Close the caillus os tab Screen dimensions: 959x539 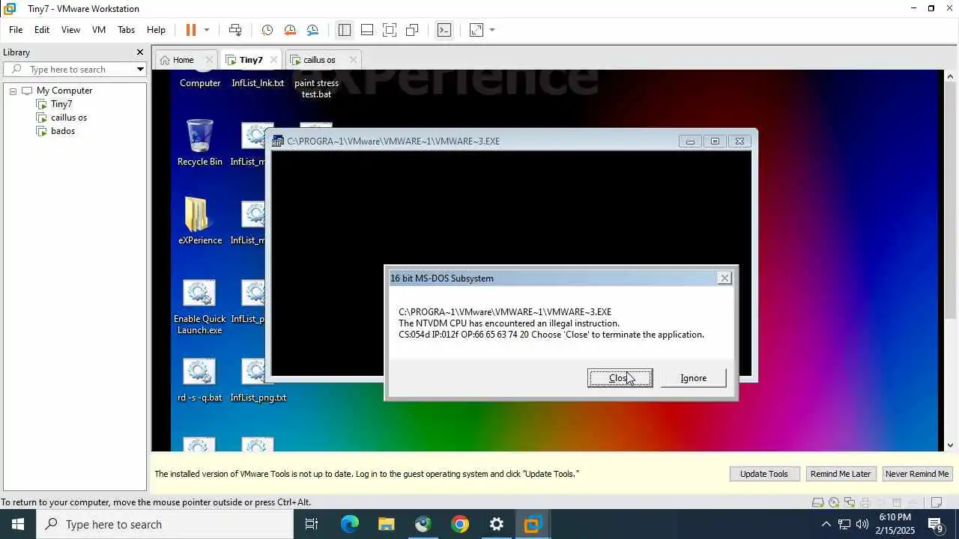click(x=353, y=60)
